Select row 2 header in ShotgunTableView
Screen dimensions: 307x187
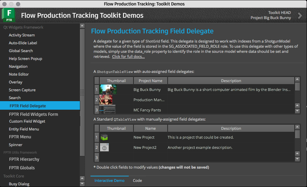97,100
